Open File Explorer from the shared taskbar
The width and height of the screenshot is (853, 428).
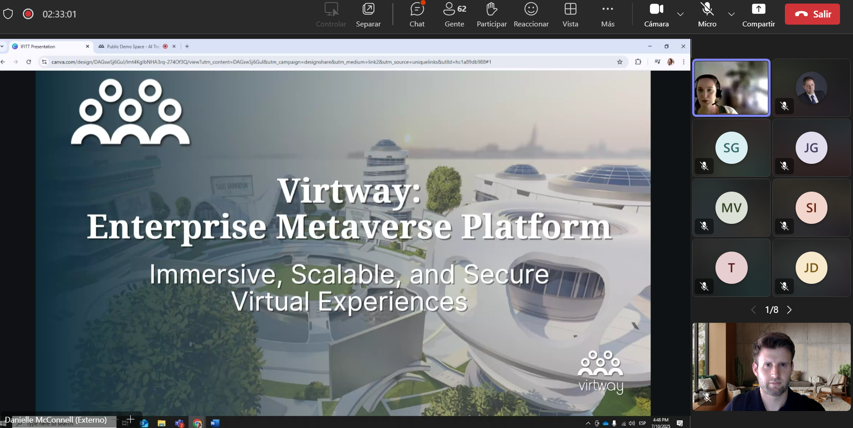point(162,423)
